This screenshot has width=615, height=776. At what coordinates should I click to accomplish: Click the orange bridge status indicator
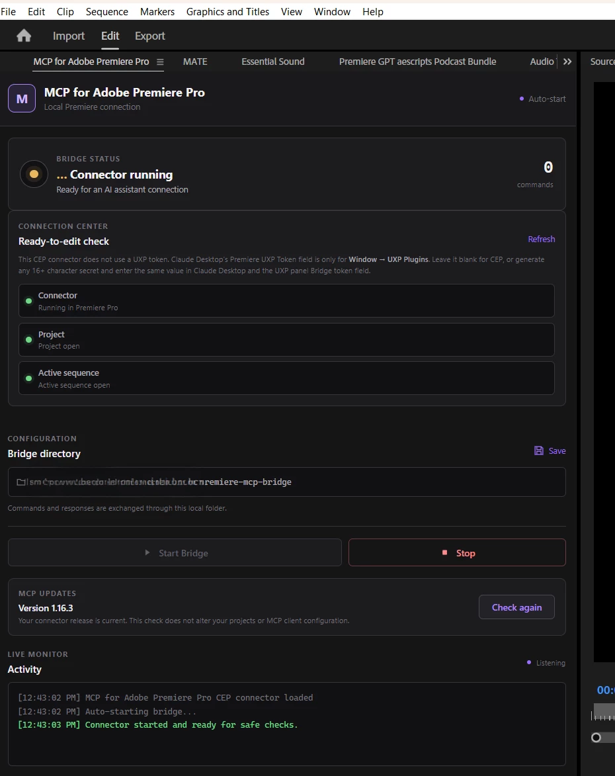pos(34,174)
